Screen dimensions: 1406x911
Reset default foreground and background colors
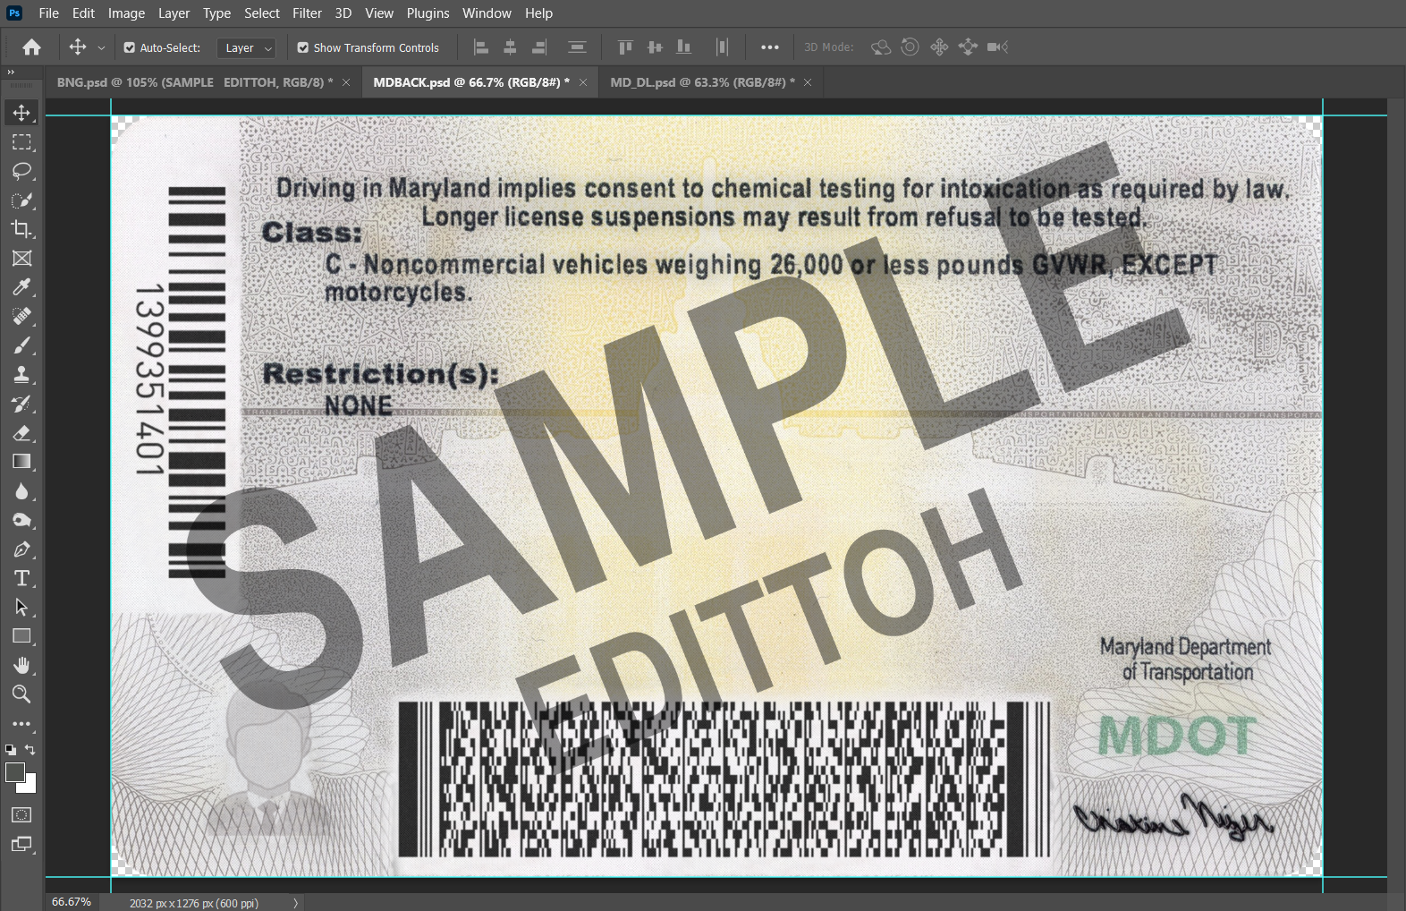(x=10, y=750)
